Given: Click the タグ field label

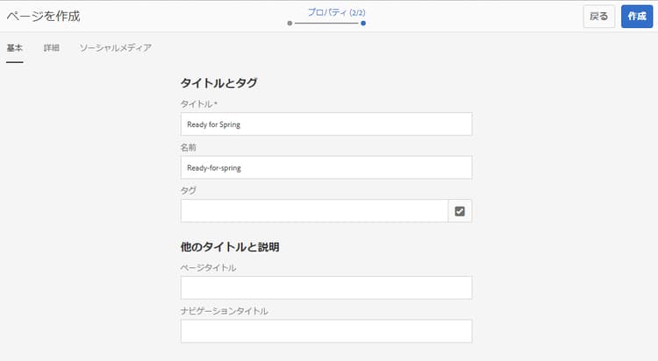Looking at the screenshot, I should (x=189, y=190).
